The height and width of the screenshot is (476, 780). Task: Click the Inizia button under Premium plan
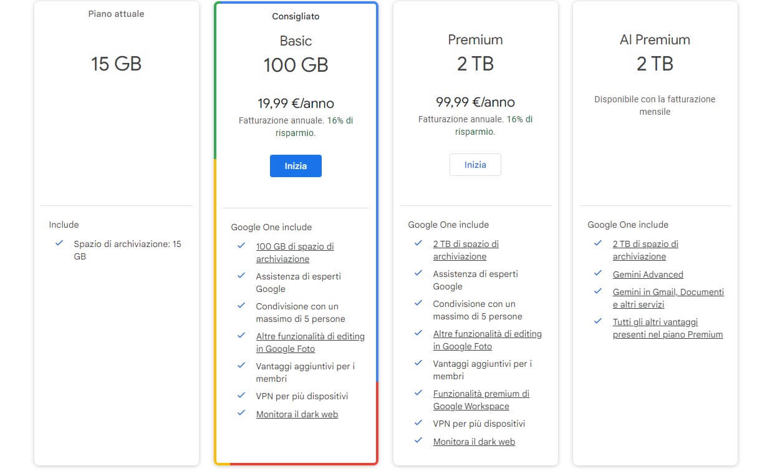tap(475, 165)
